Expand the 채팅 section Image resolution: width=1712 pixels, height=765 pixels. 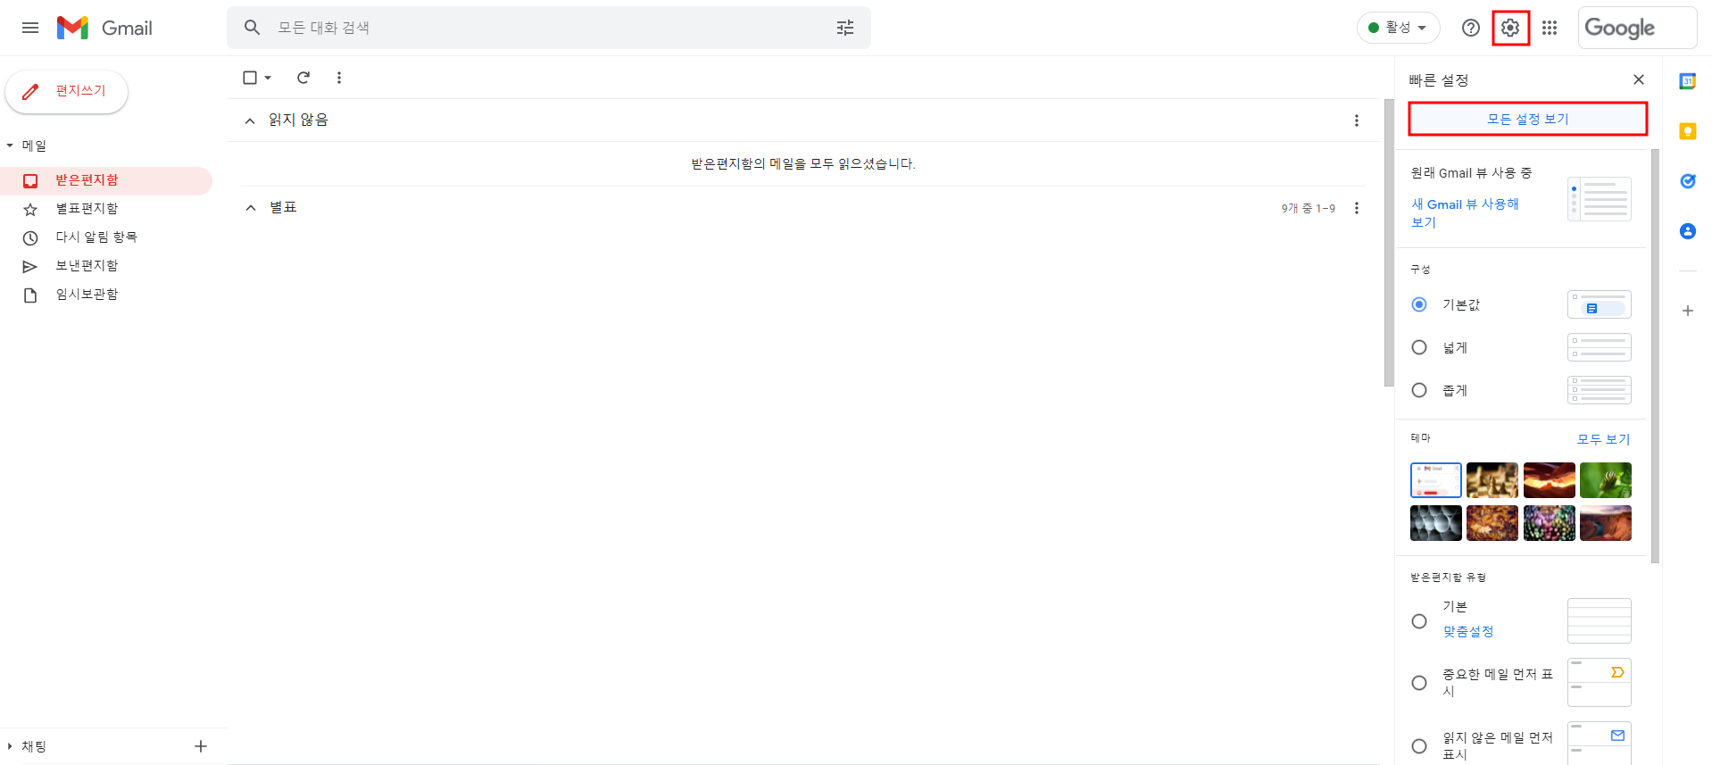coord(10,746)
